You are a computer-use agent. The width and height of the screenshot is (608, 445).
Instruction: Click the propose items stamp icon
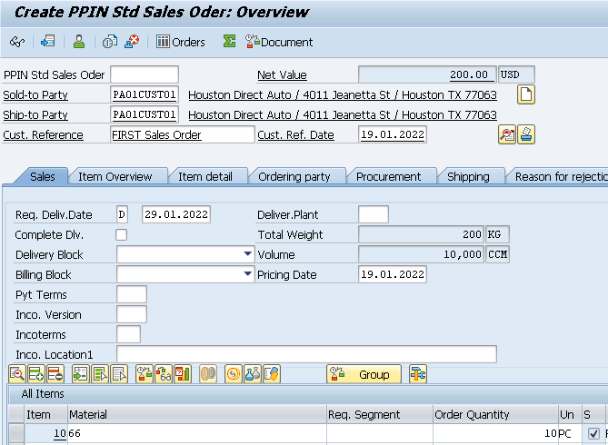pyautogui.click(x=526, y=134)
